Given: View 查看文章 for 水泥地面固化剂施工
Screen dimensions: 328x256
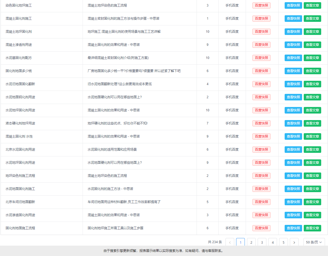Looking at the screenshot, I should point(312,189).
